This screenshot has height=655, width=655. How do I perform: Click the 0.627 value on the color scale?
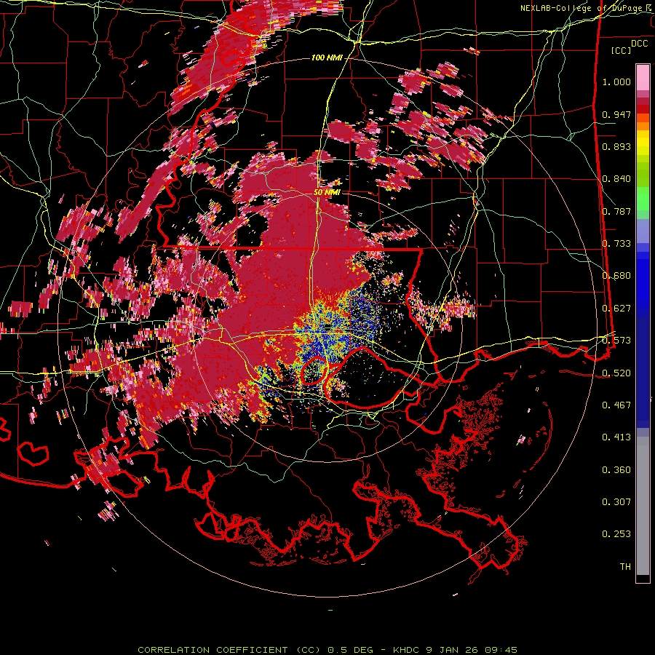click(x=616, y=309)
